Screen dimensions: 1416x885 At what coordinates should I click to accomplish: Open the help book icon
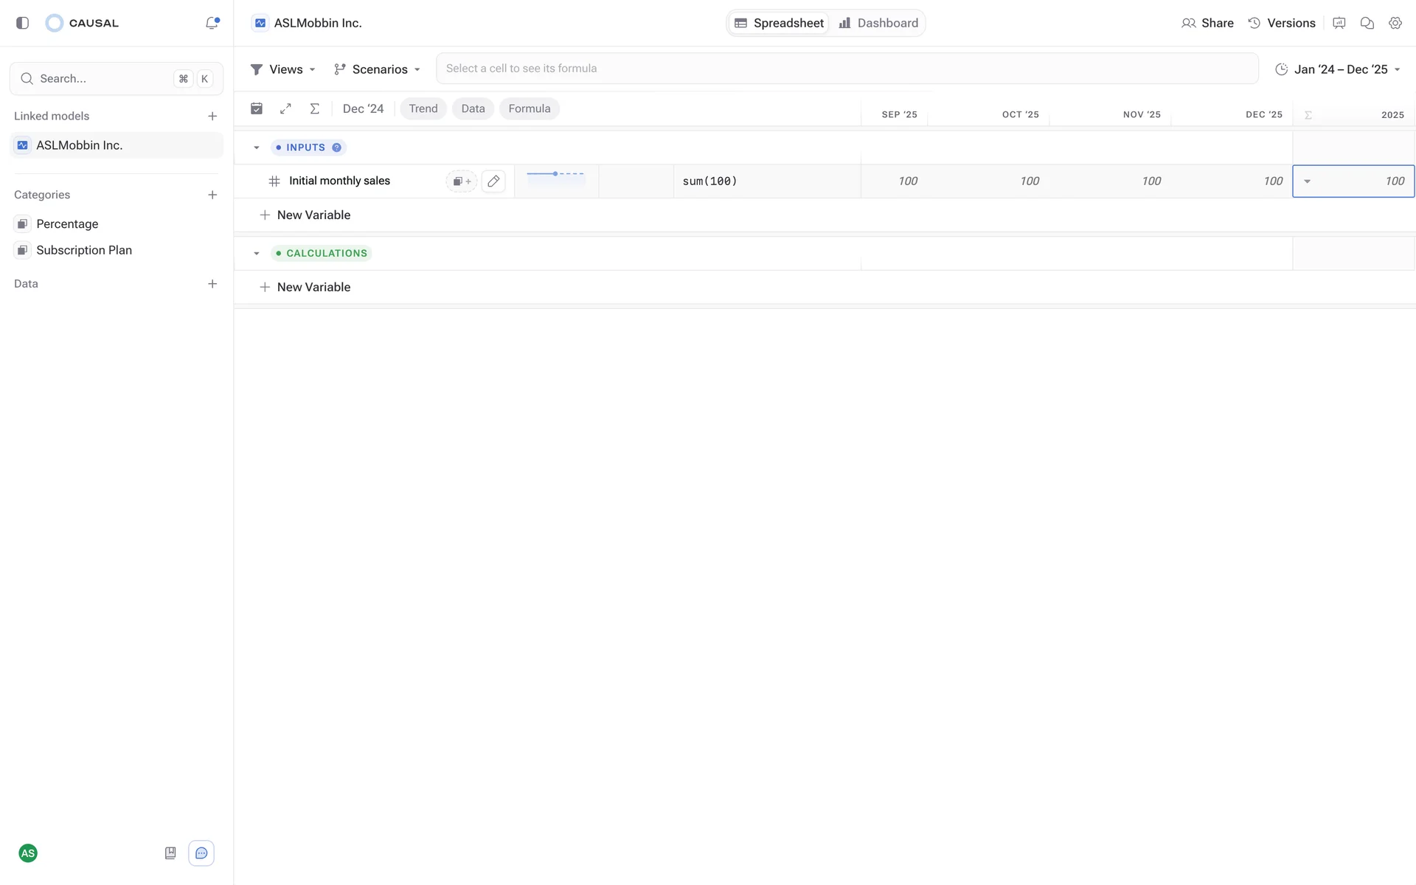click(170, 853)
